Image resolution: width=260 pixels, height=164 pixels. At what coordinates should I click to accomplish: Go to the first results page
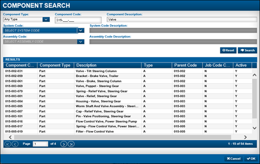tap(7, 144)
